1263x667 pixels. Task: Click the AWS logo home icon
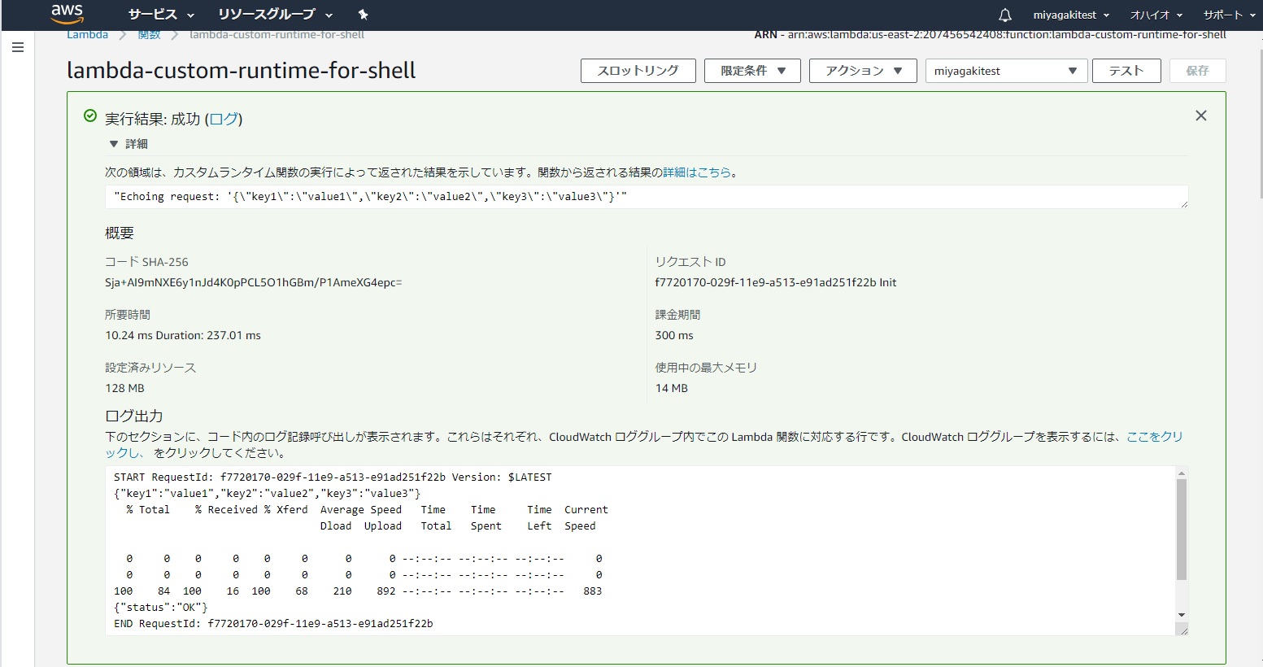pyautogui.click(x=67, y=14)
